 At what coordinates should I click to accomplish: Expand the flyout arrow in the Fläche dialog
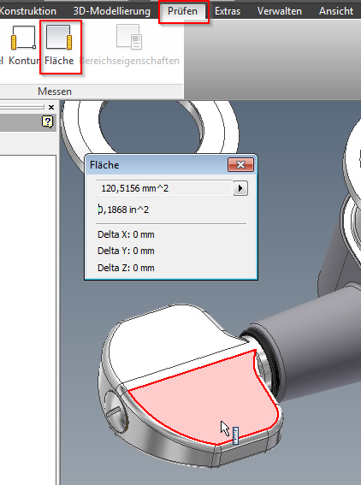(240, 188)
